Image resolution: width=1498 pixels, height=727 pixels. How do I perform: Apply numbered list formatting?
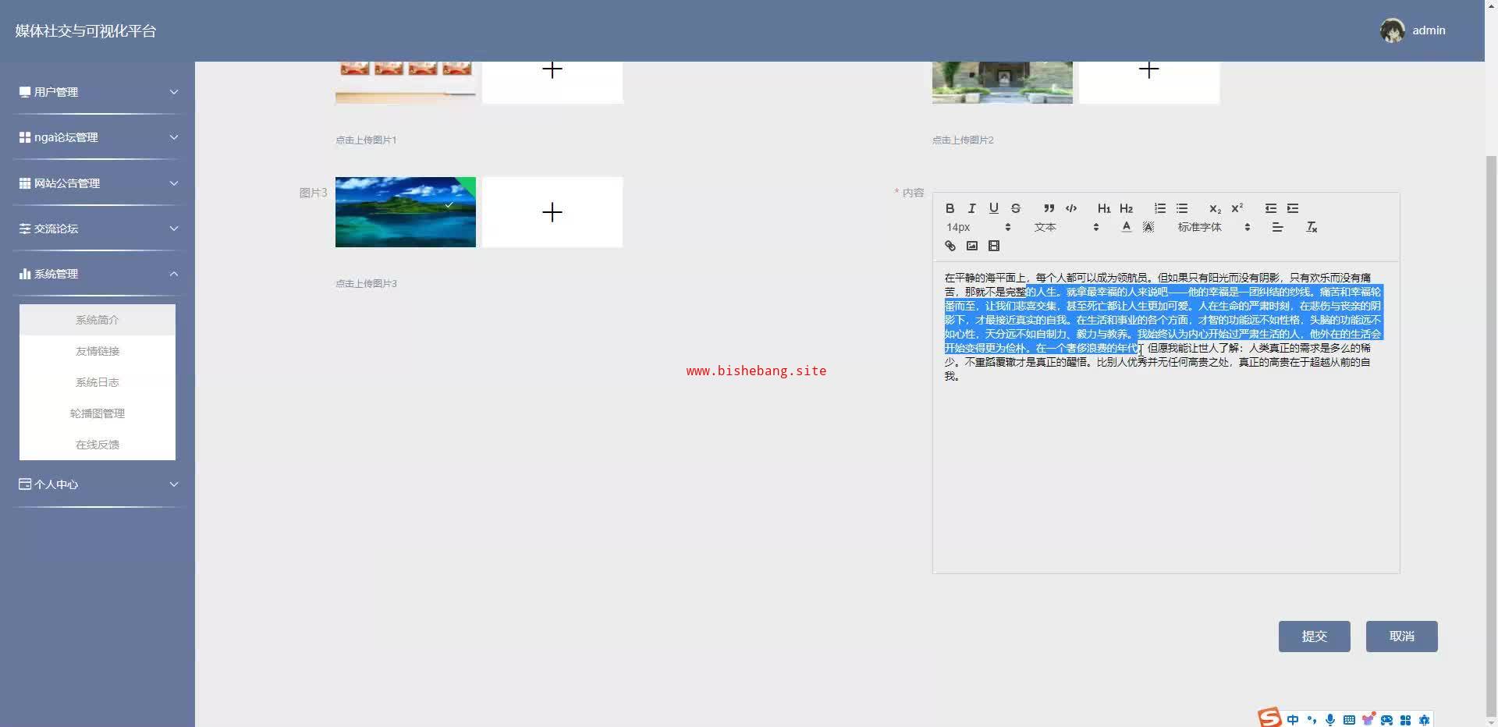pos(1159,208)
